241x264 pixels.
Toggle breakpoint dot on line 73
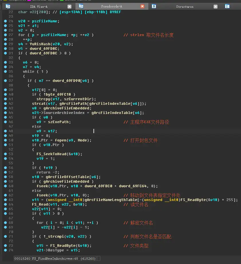coord(5,246)
